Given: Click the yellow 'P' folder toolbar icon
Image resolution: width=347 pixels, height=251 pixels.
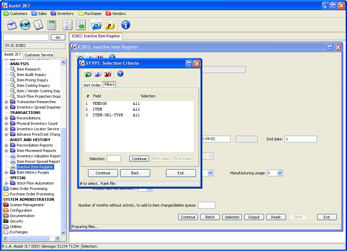Looking at the screenshot, I should click(110, 25).
